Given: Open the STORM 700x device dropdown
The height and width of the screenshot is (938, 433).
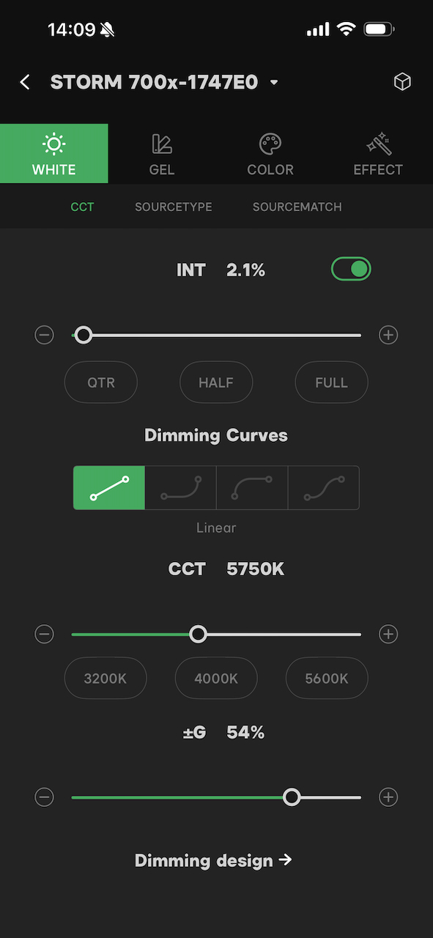Looking at the screenshot, I should (273, 82).
